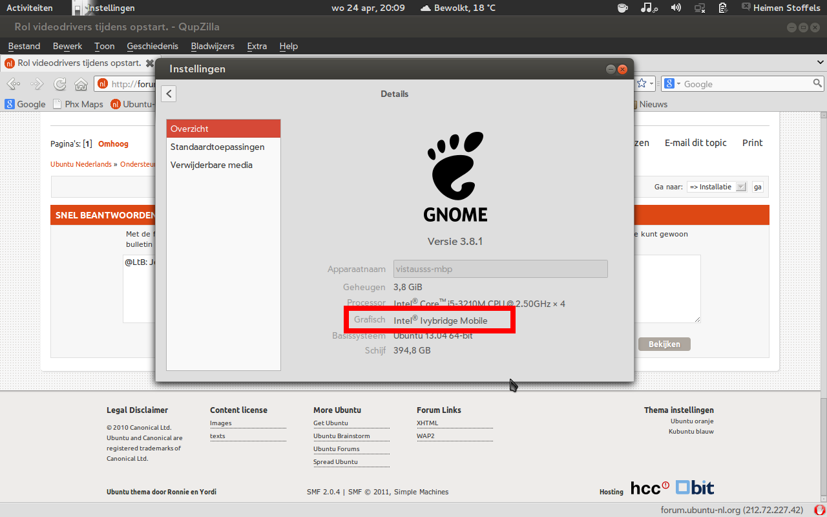Open the Ubuntu Forums footer link
The image size is (827, 517).
point(337,449)
